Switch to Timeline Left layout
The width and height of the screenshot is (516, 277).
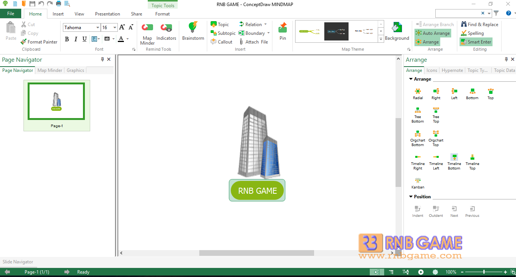tap(436, 162)
